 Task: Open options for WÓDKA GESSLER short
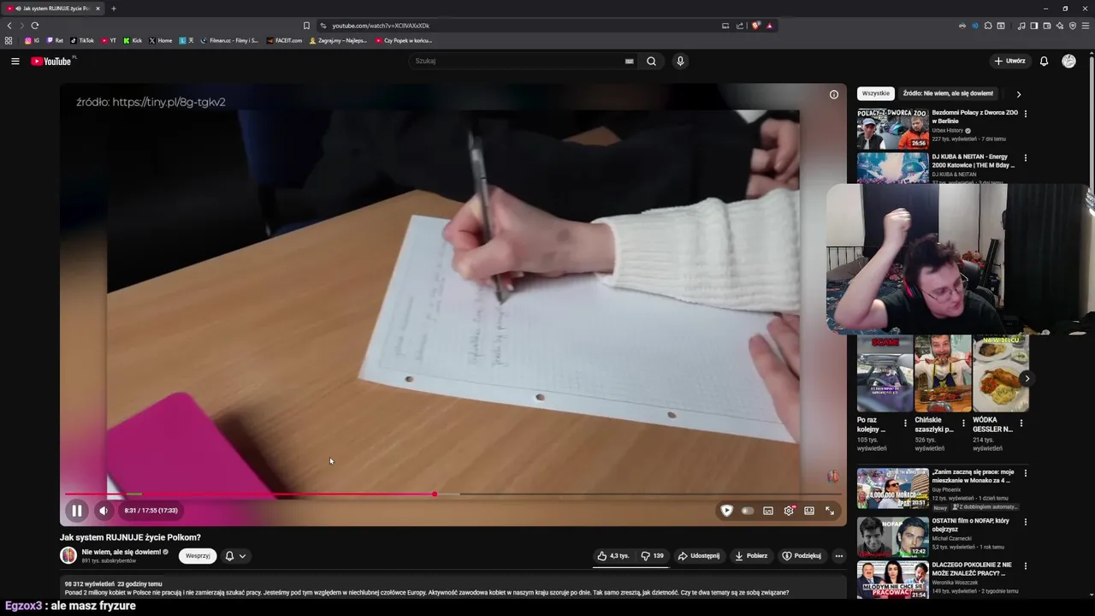tap(1021, 423)
